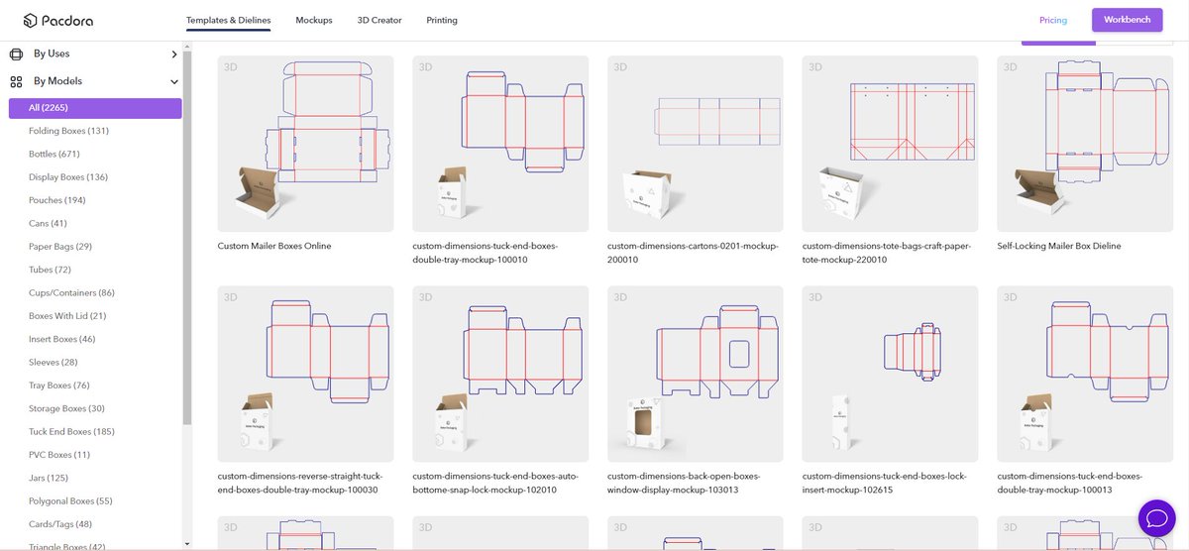This screenshot has height=551, width=1189.
Task: Open the Mockups menu item
Action: [x=314, y=20]
